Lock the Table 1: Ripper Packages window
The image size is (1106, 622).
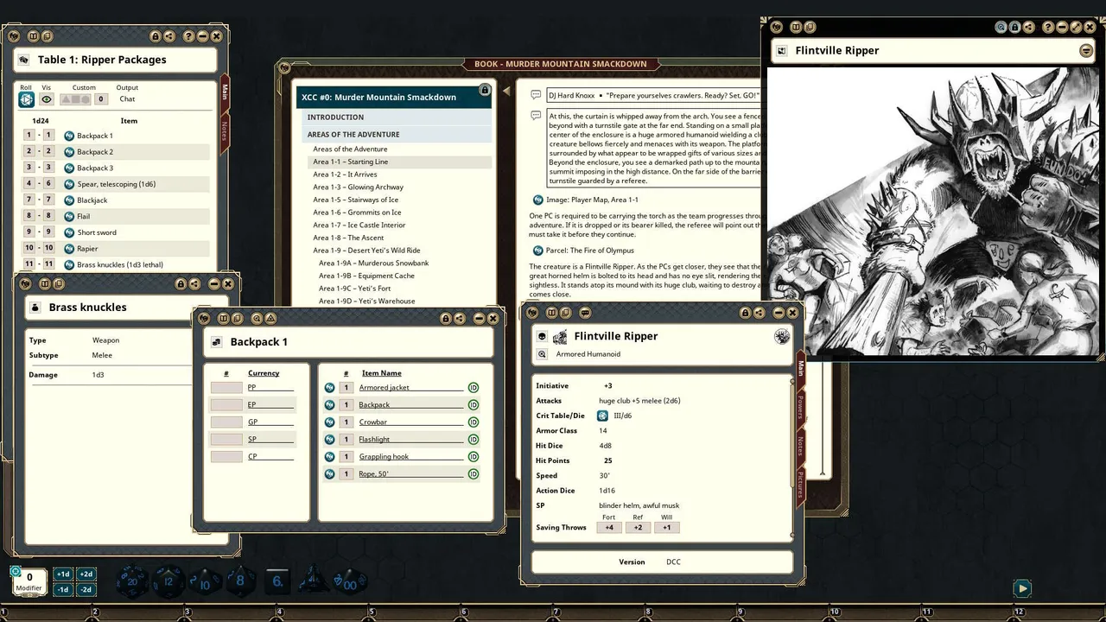156,36
